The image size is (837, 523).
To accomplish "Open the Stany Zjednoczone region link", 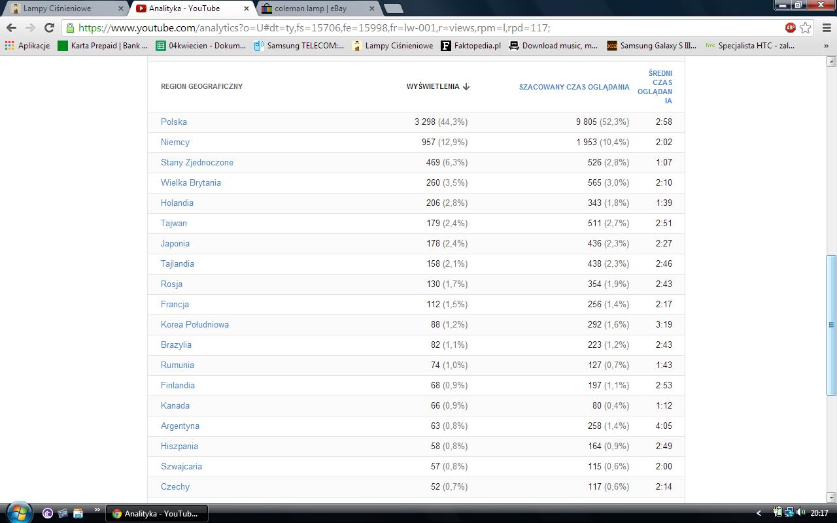I will tap(197, 162).
